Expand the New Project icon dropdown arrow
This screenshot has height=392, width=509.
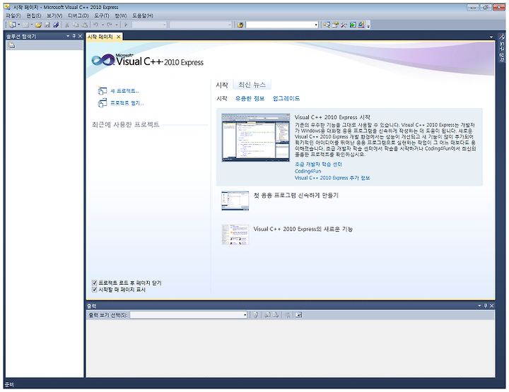coord(18,25)
